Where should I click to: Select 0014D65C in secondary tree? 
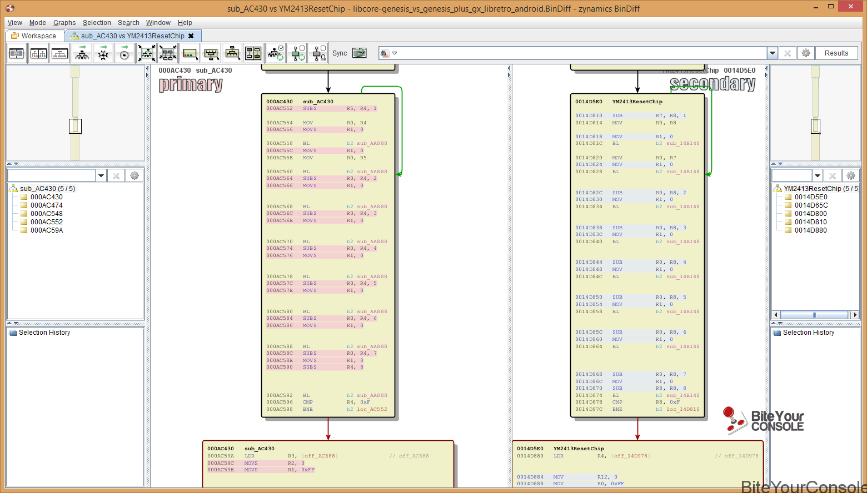811,205
